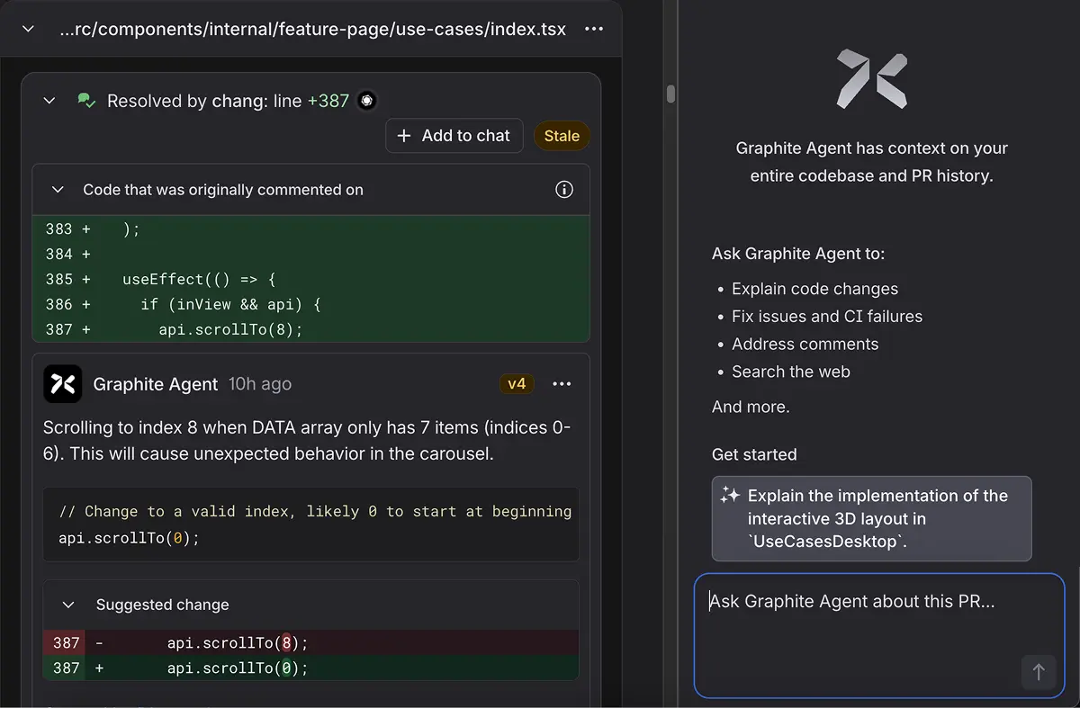
Task: Click the Graphite Agent avatar in comment
Action: [63, 384]
